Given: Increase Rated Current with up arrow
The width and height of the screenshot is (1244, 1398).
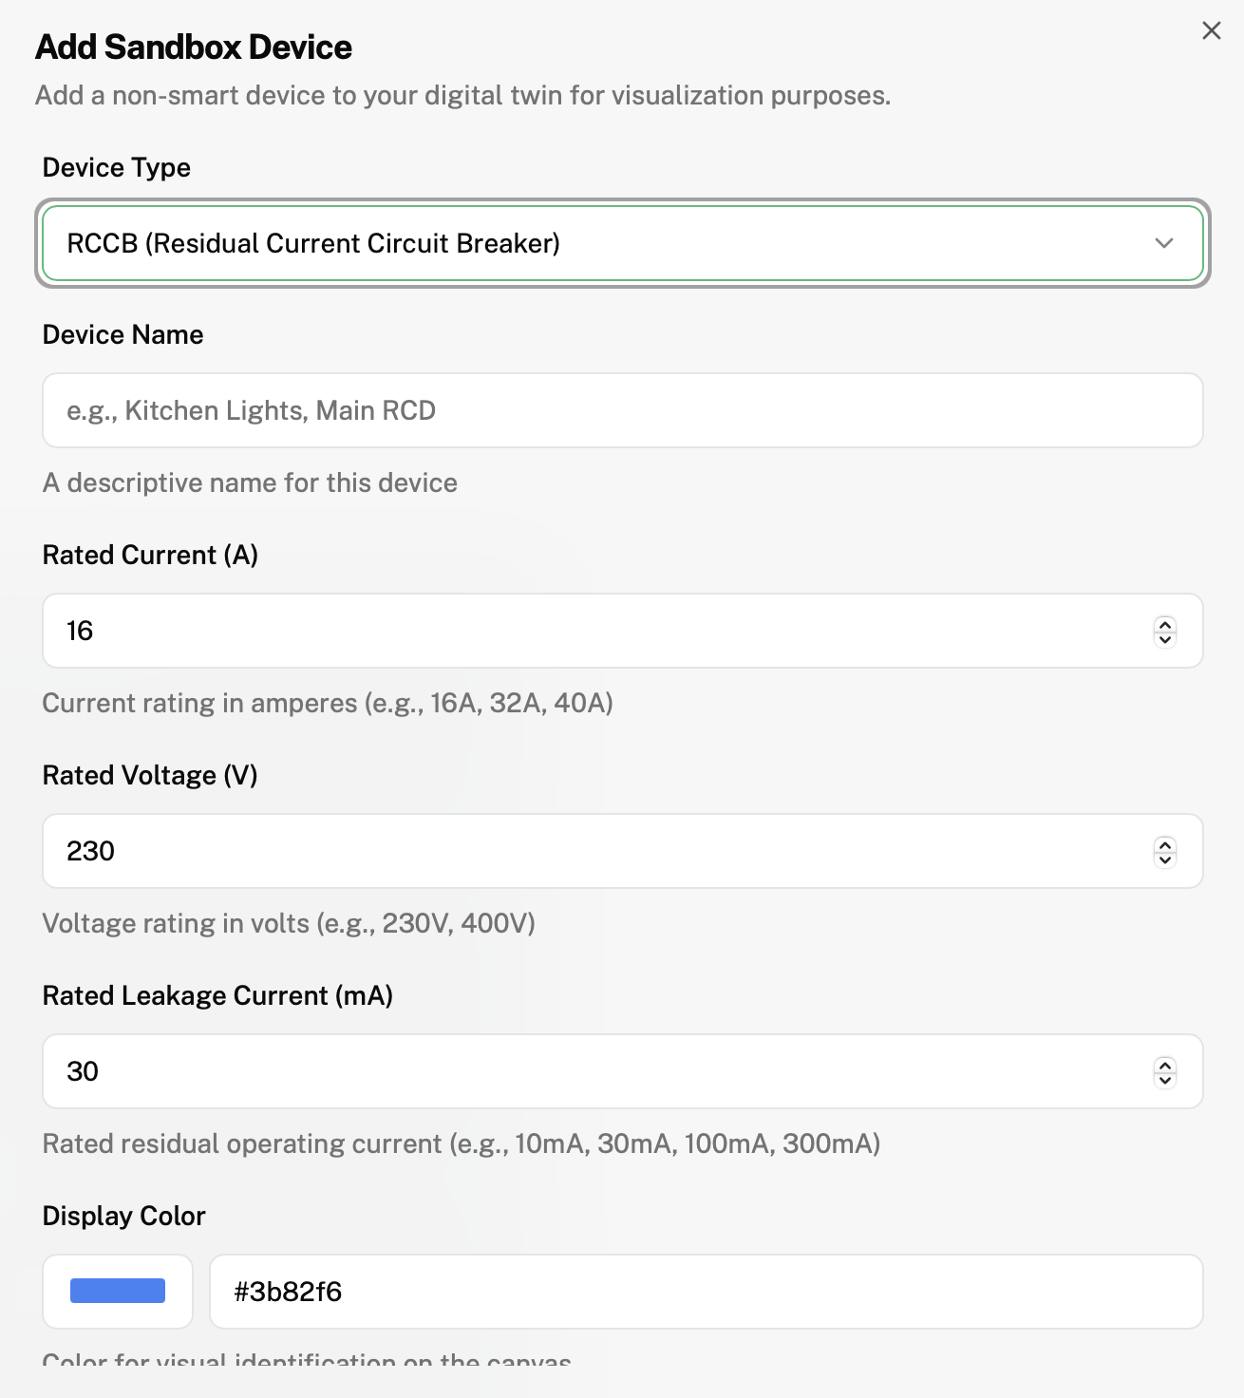Looking at the screenshot, I should click(1165, 624).
